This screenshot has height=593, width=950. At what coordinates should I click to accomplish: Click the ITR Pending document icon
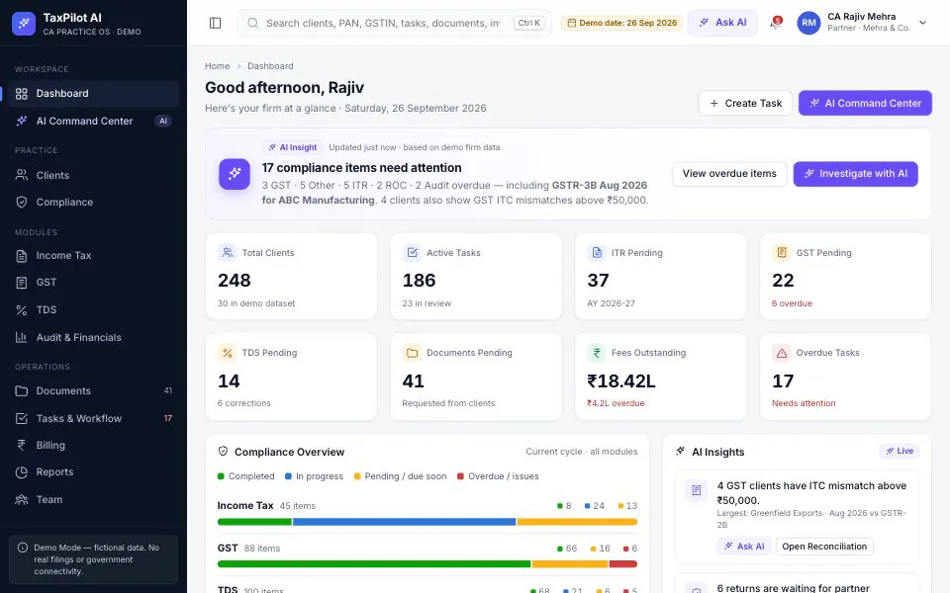pos(597,252)
